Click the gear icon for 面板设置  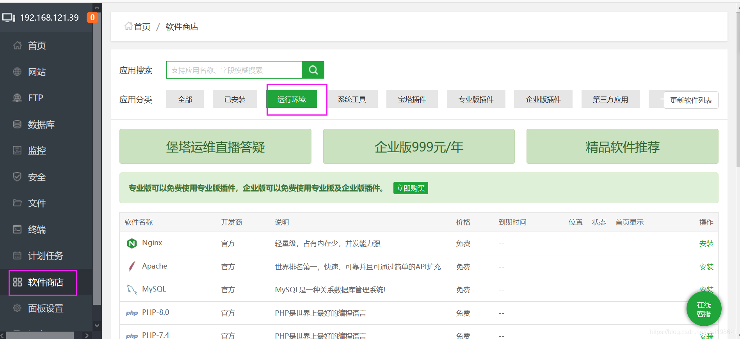(17, 308)
